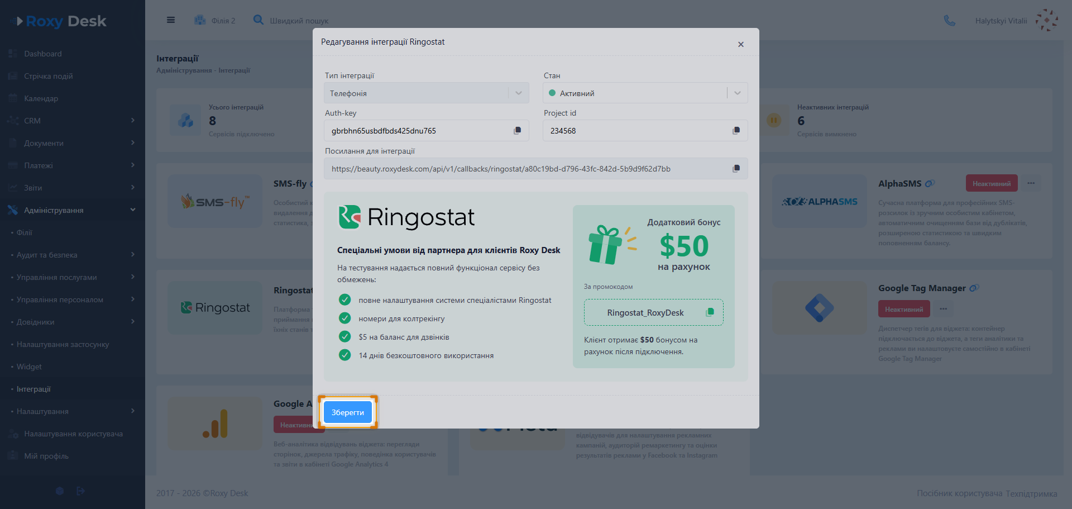Click the "14 днів безкоштовного використання" line
Viewport: 1072px width, 509px height.
(x=426, y=355)
